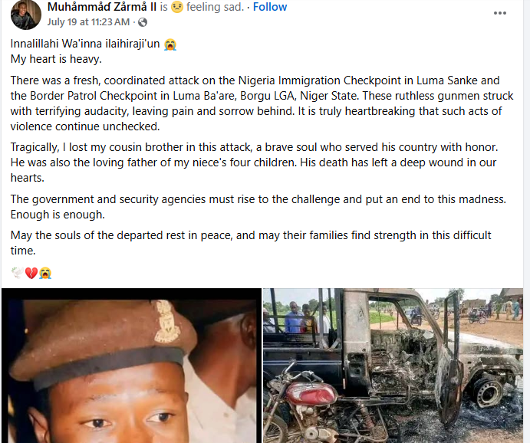Click the crying emoji beside broken heart
Screen dimensions: 530x443
44,273
